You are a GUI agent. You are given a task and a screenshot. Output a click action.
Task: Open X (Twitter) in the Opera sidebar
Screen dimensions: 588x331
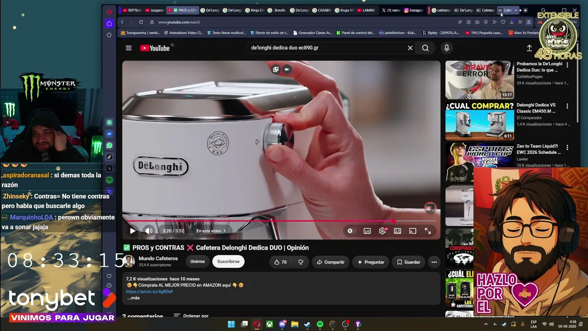[109, 168]
